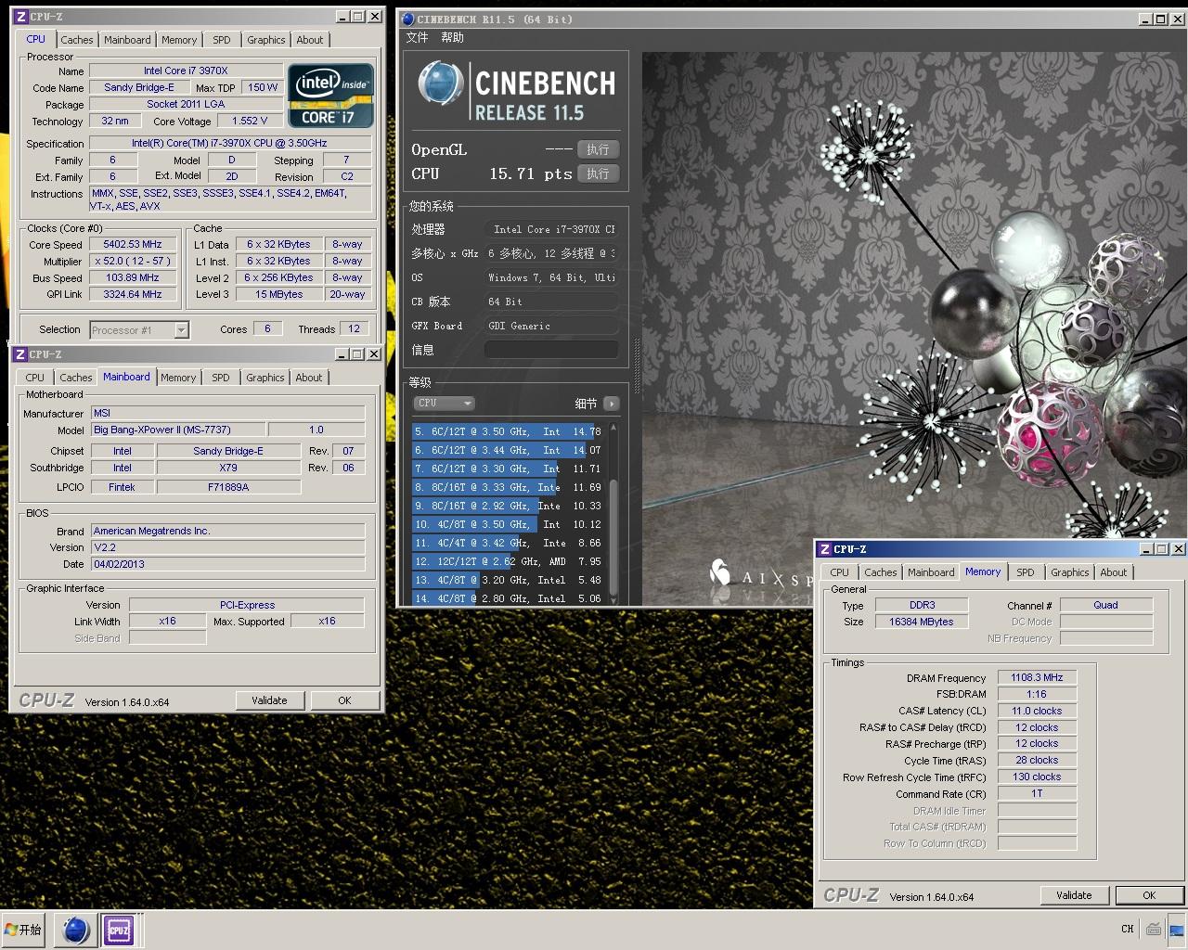1188x950 pixels.
Task: Open CPU-Z from the taskbar
Action: pyautogui.click(x=119, y=930)
